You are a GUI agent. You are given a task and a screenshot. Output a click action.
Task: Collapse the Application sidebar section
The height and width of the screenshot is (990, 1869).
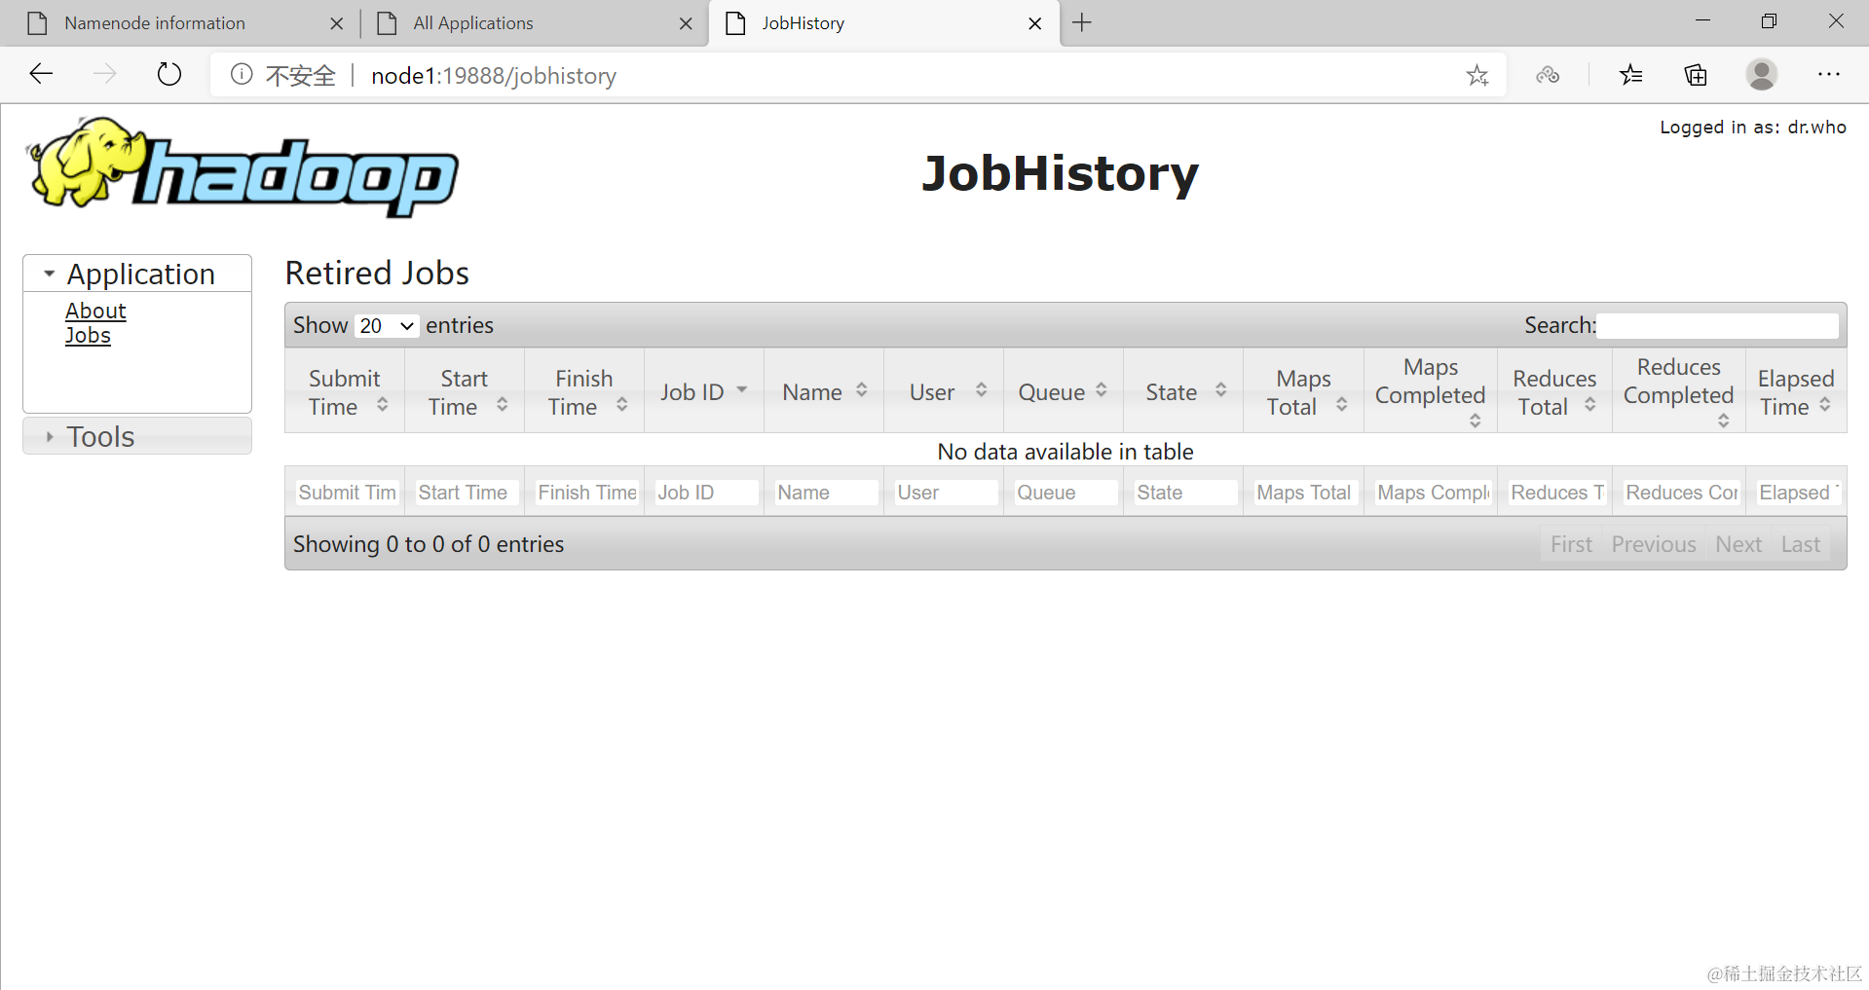pyautogui.click(x=49, y=274)
